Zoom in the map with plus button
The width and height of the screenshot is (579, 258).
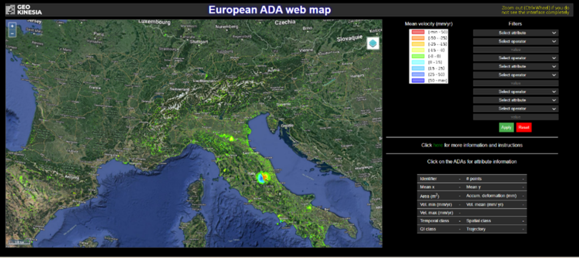click(12, 26)
